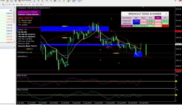182x105 pixels.
Task: Open the XAUUSD,H4 chart title arrow
Action: coord(17,8)
